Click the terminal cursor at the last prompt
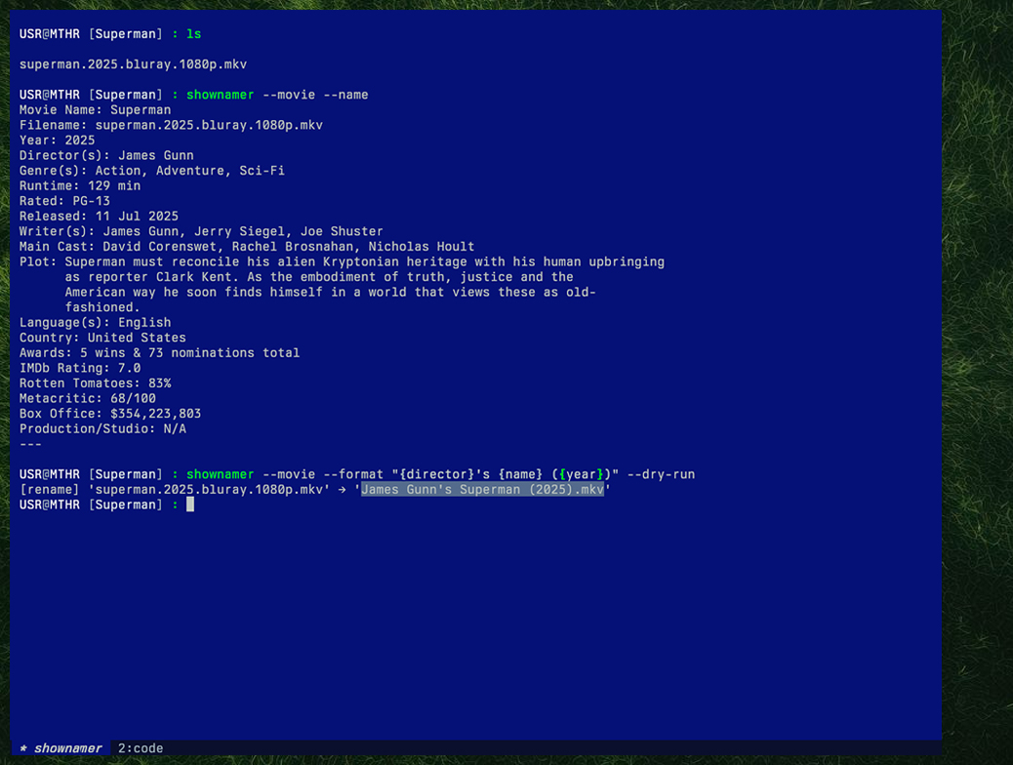 [x=190, y=504]
